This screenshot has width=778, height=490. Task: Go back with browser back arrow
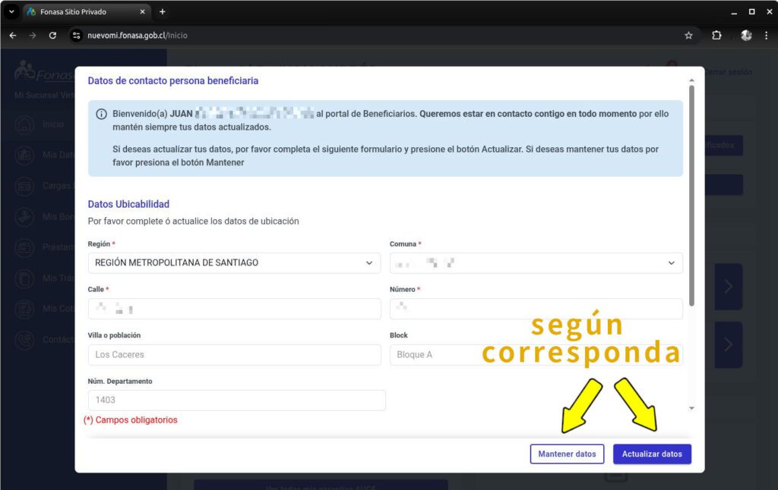[x=13, y=36]
